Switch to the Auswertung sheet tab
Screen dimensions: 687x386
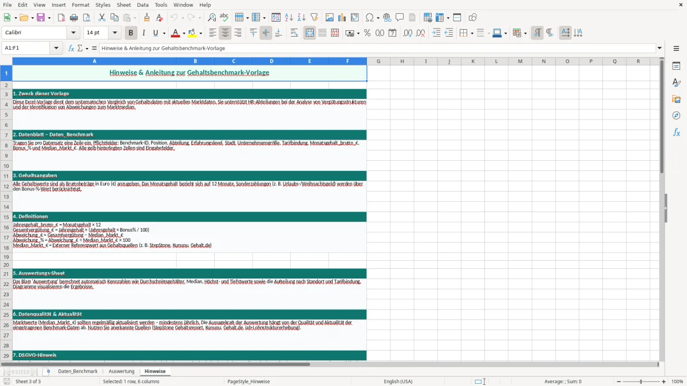pos(121,371)
